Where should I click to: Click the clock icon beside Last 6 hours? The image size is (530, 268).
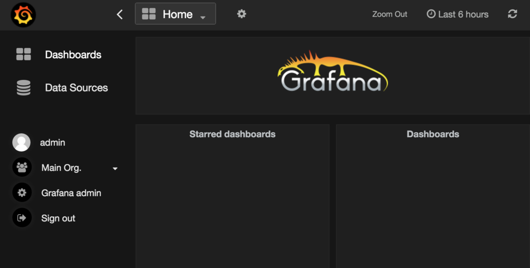(431, 14)
